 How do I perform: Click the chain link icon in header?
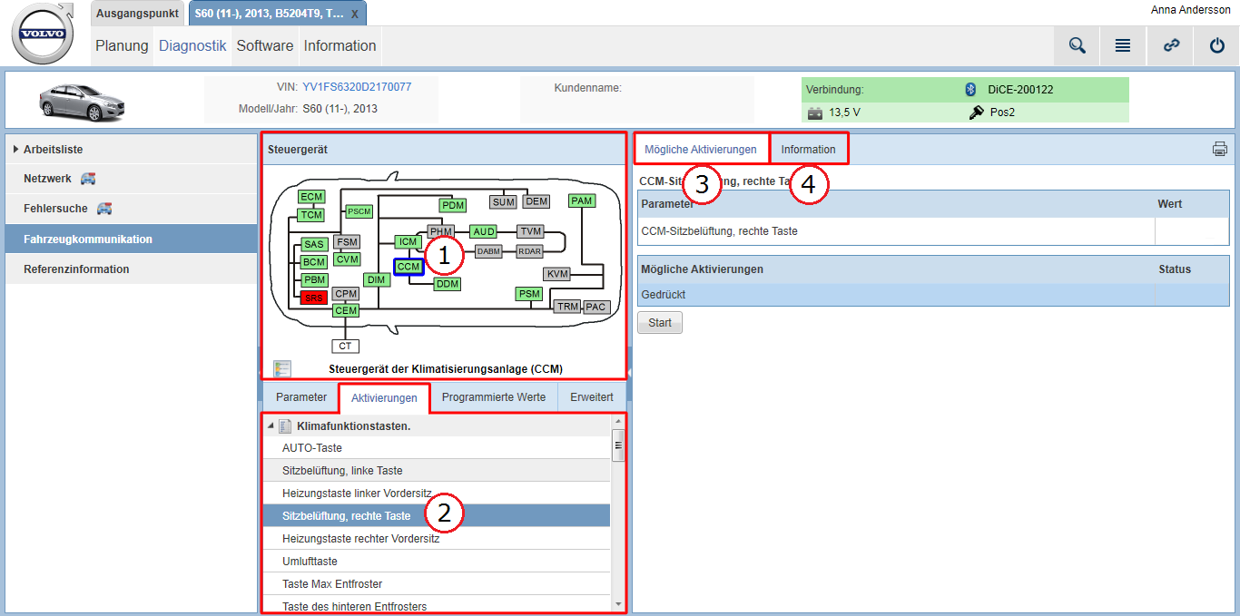tap(1171, 45)
